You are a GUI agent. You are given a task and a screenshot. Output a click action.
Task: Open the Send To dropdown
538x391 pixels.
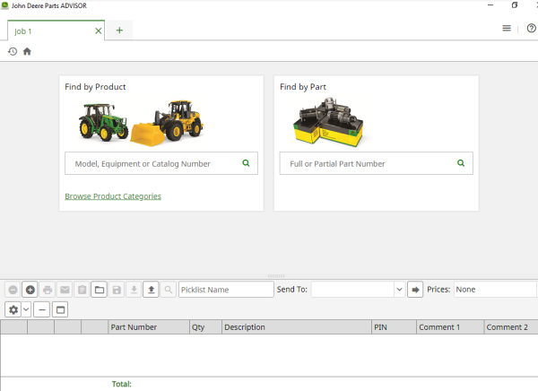tap(399, 290)
